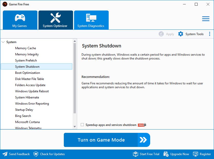Click the Upgrade Now gift icon
The width and height of the screenshot is (214, 159).
pyautogui.click(x=166, y=154)
